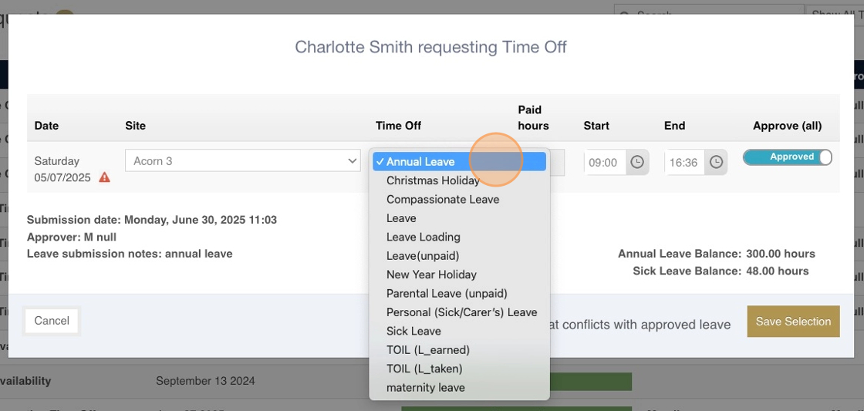Image resolution: width=864 pixels, height=411 pixels.
Task: Click Approver: M null text
Action: coord(72,238)
